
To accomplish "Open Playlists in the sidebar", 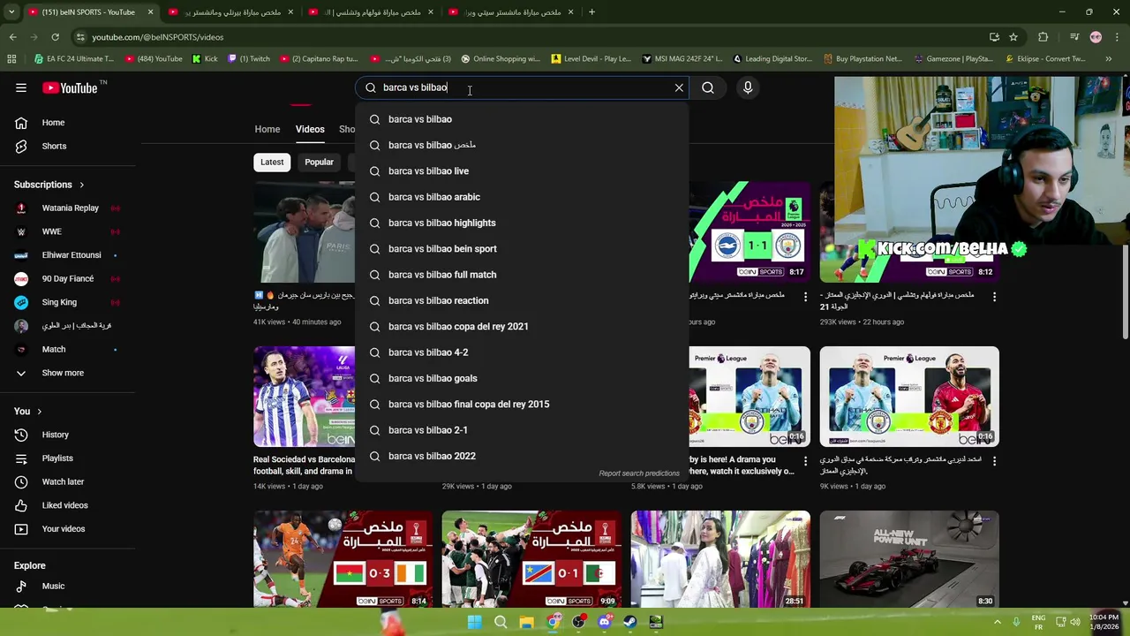I will (x=68, y=458).
